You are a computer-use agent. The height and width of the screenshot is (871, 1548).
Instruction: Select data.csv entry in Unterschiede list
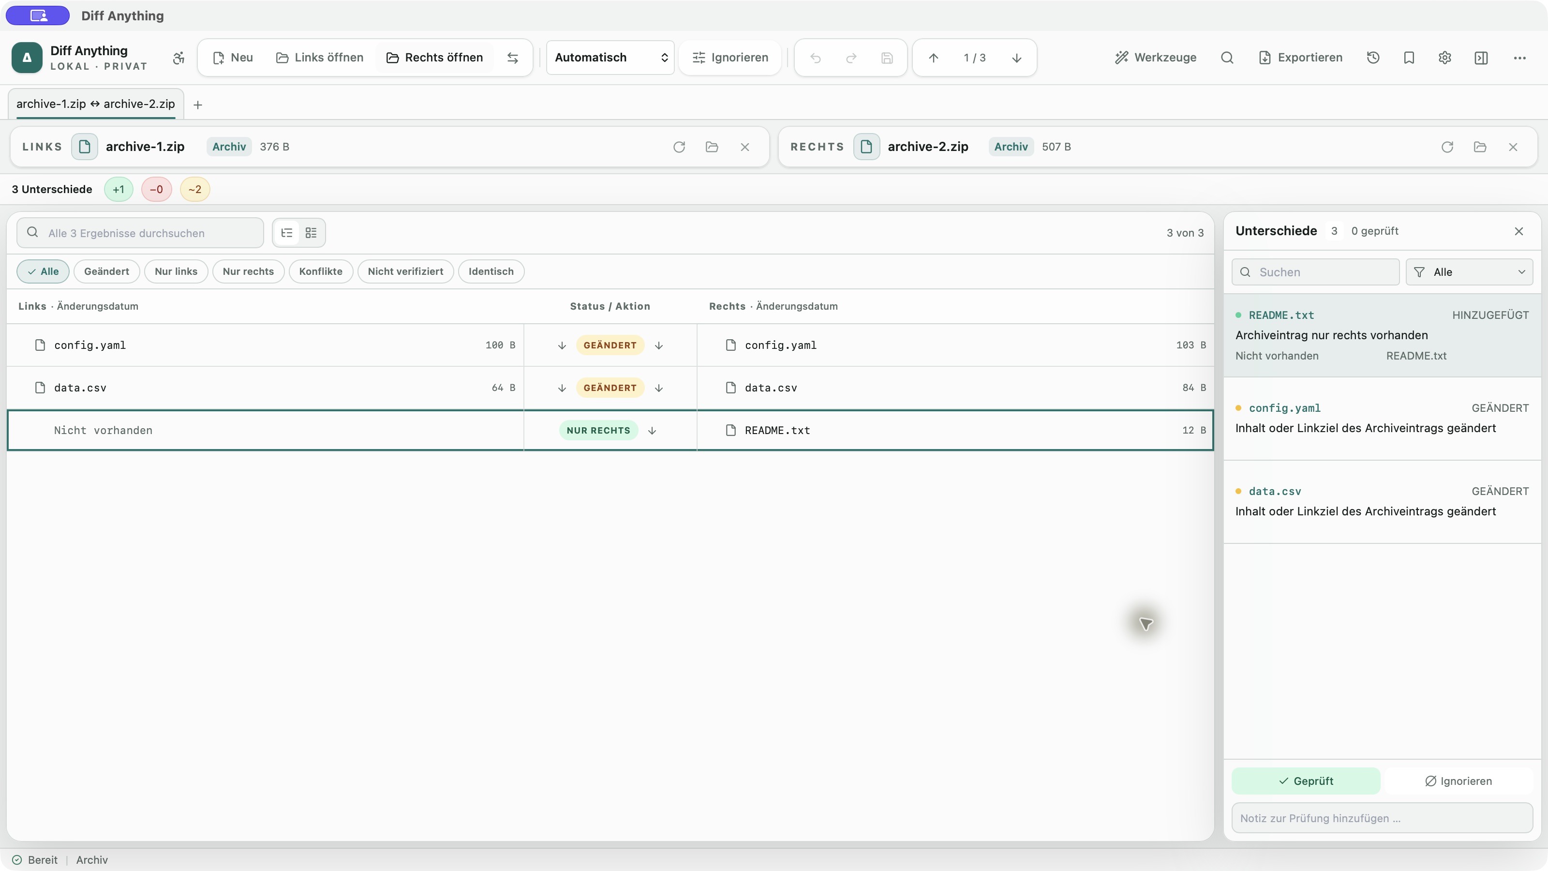[1382, 502]
